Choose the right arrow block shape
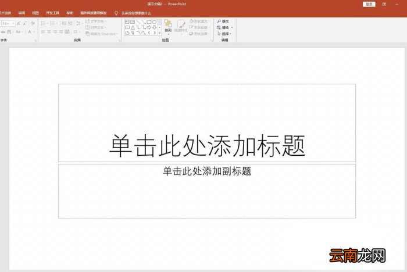The width and height of the screenshot is (407, 272). point(149,27)
